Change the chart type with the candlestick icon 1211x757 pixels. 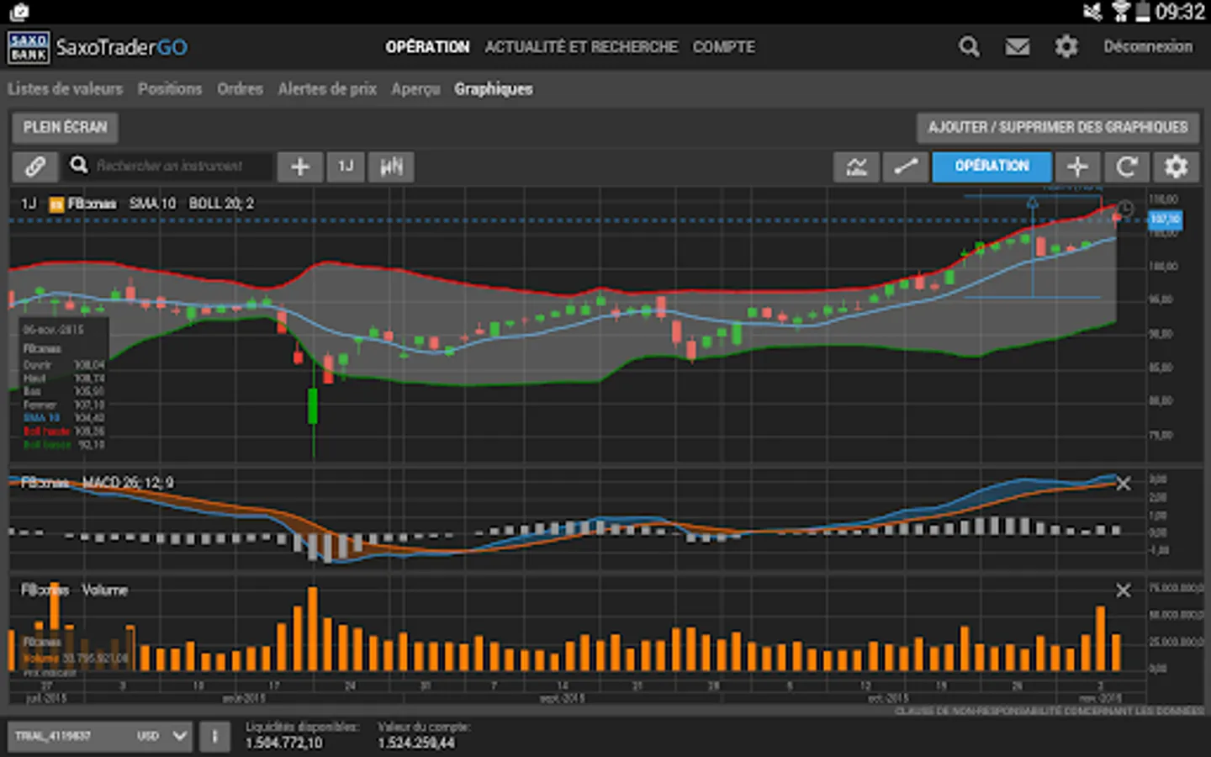coord(391,167)
